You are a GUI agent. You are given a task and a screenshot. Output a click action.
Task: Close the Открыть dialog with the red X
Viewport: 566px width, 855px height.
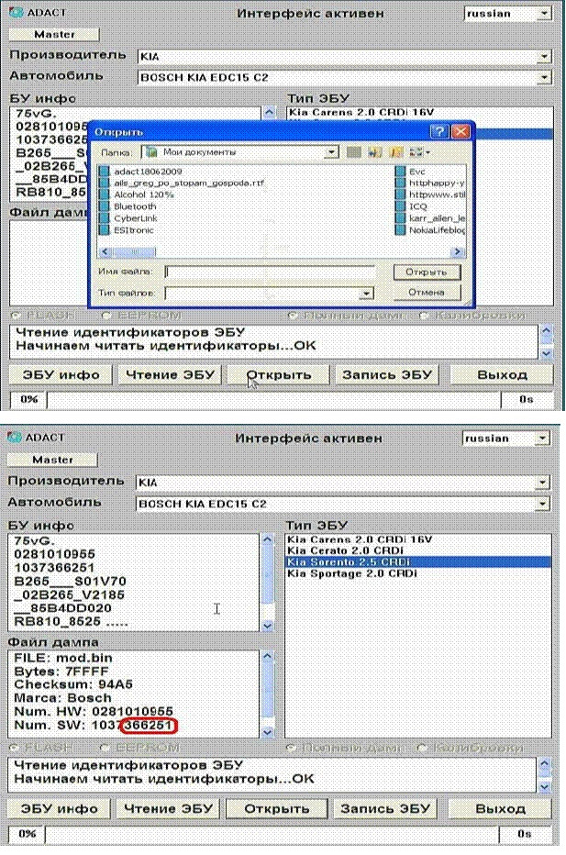(461, 131)
